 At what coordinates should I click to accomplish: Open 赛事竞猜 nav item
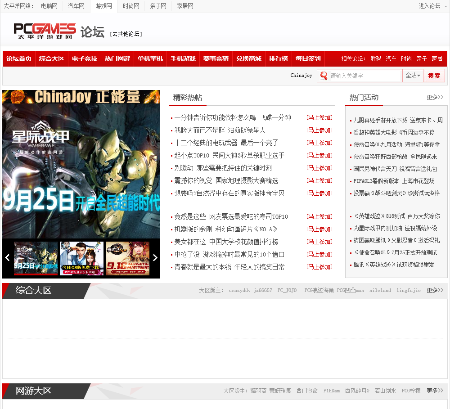point(216,58)
